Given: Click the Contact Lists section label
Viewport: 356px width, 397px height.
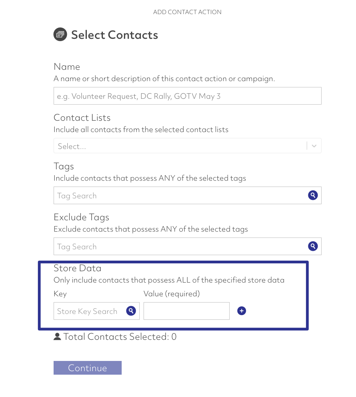Looking at the screenshot, I should point(82,118).
